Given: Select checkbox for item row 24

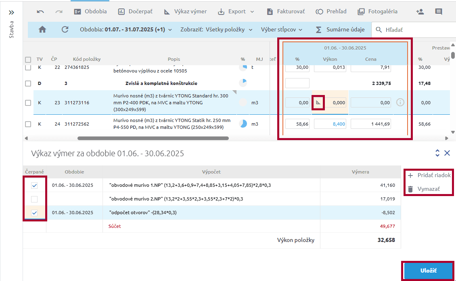Looking at the screenshot, I should point(28,124).
